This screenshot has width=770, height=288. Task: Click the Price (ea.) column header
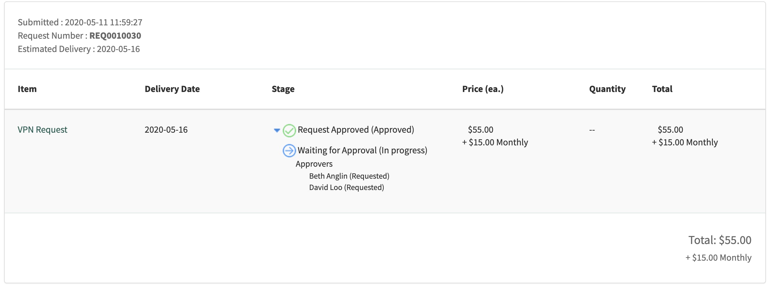(483, 89)
